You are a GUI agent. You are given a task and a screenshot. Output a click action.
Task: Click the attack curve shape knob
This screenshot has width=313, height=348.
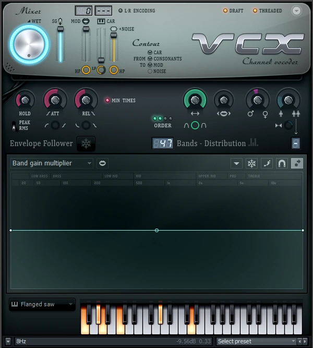(55, 125)
